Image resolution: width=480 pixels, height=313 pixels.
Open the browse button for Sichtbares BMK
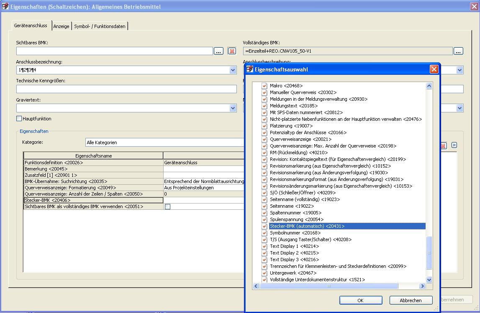point(218,51)
